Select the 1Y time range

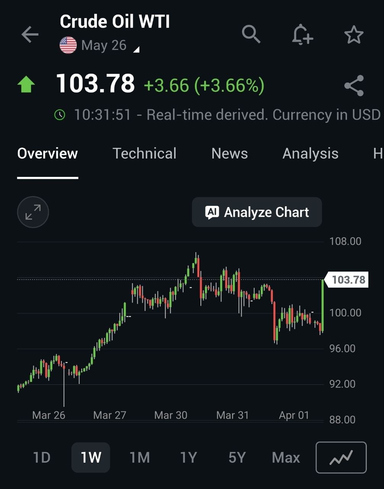tap(188, 457)
